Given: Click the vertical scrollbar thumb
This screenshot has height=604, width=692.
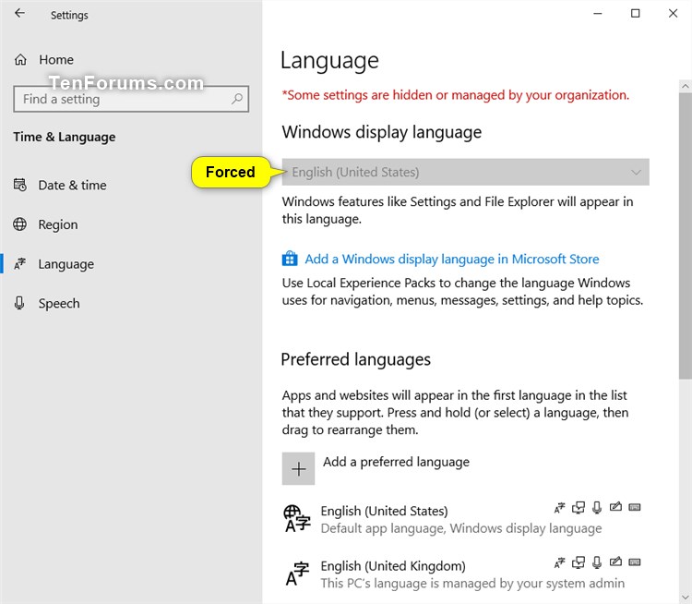Looking at the screenshot, I should (x=686, y=236).
